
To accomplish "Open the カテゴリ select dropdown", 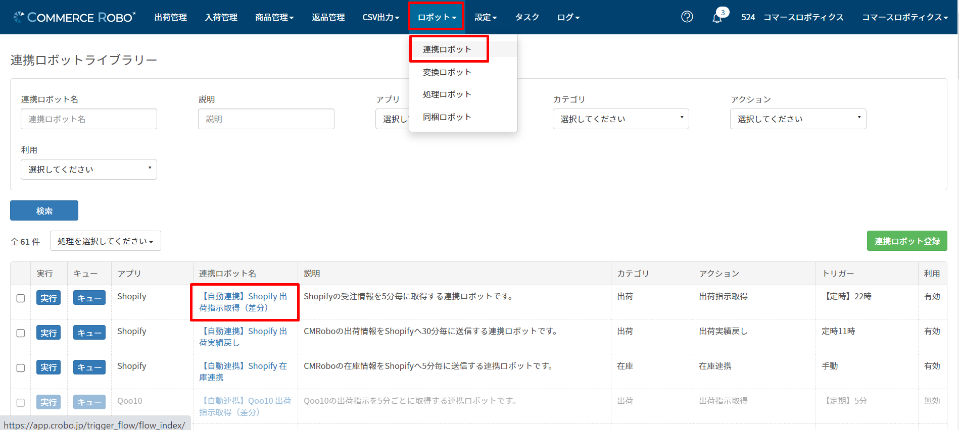I will (621, 119).
